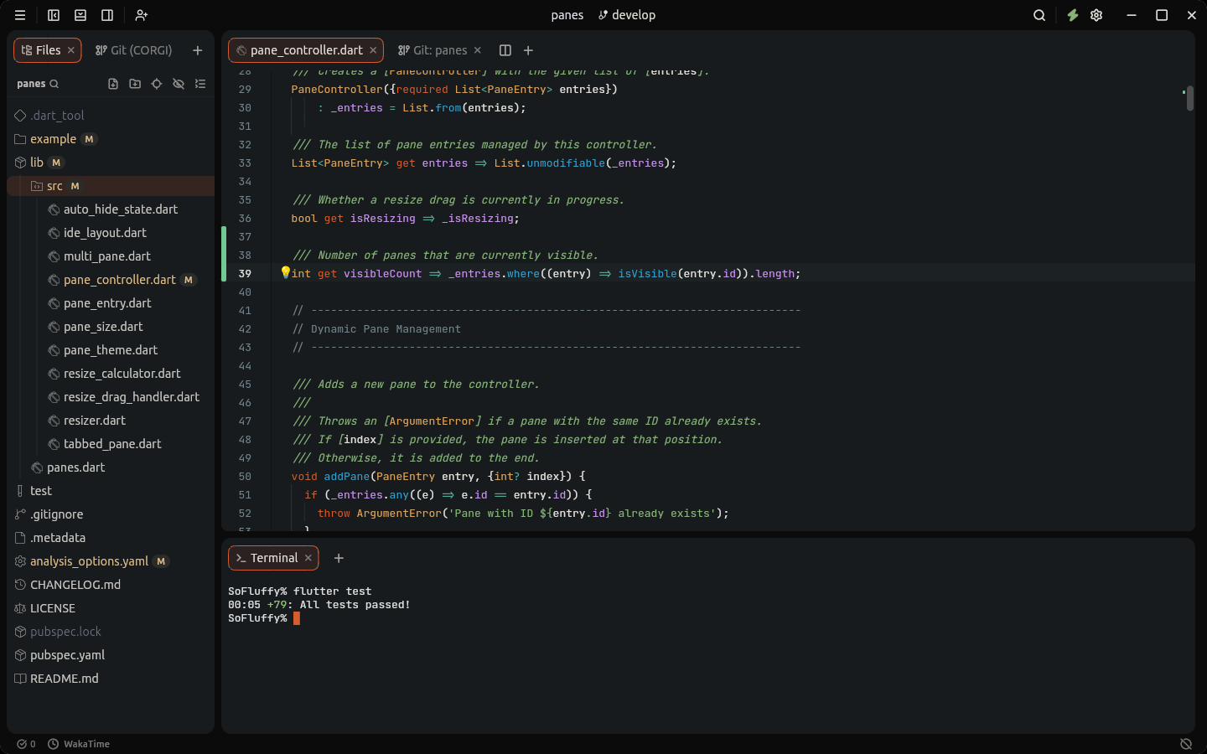Open ide_layout.dart file
1207x754 pixels.
111,233
